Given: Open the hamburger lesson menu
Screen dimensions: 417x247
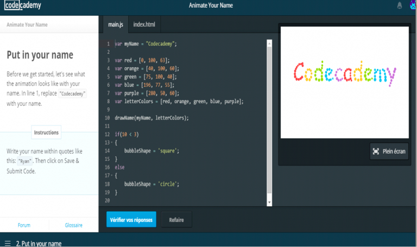Looking at the screenshot, I should click(8, 243).
